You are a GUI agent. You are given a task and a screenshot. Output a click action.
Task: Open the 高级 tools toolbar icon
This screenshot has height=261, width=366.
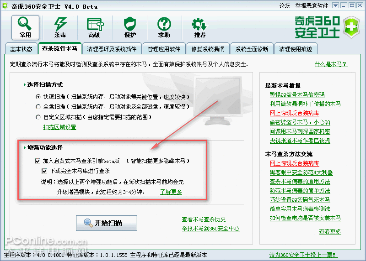tap(95, 27)
